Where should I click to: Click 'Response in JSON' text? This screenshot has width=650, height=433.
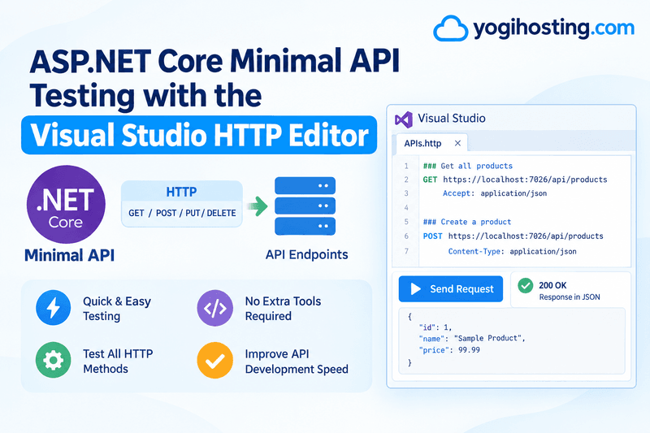tap(570, 297)
